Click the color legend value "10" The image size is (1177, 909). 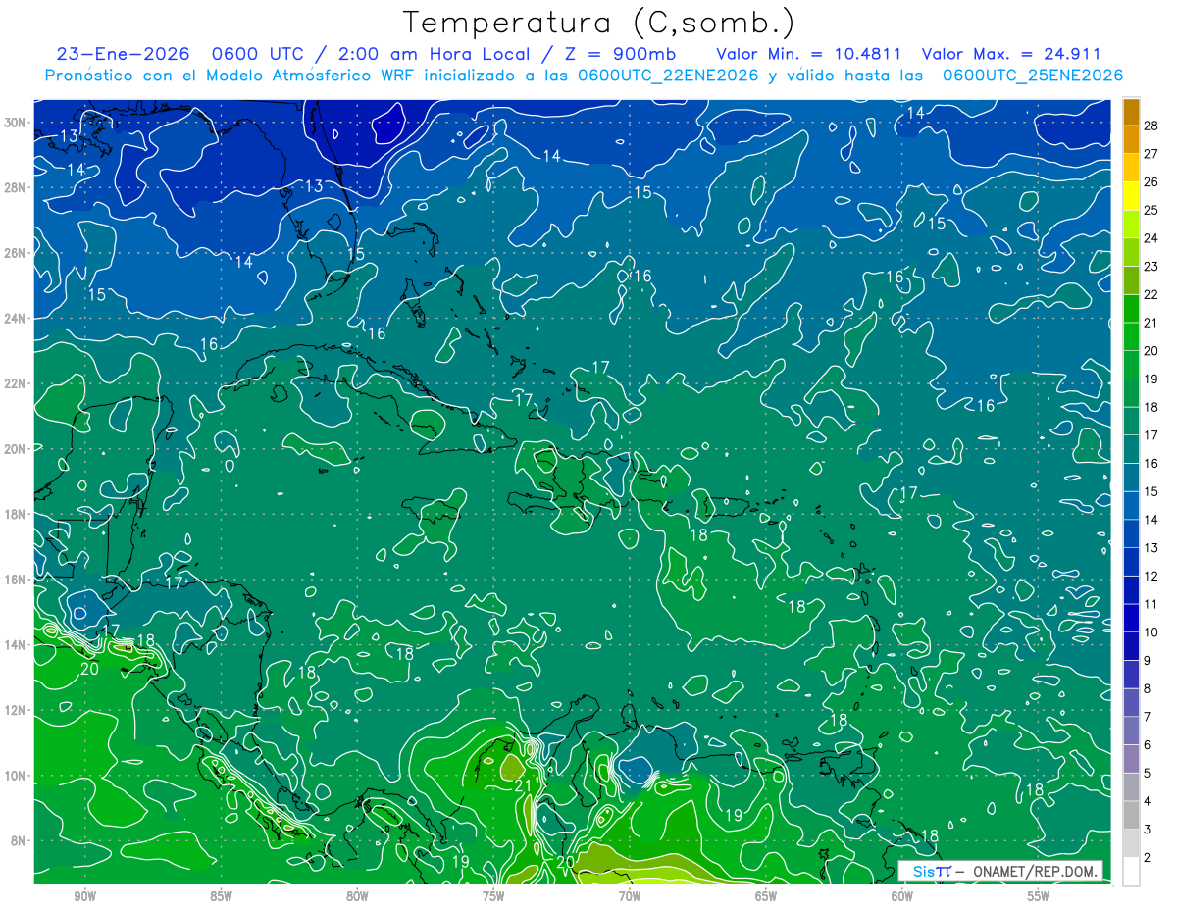1151,632
